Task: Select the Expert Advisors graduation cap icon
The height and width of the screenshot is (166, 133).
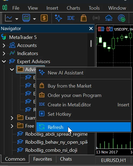Action: [x=12, y=61]
